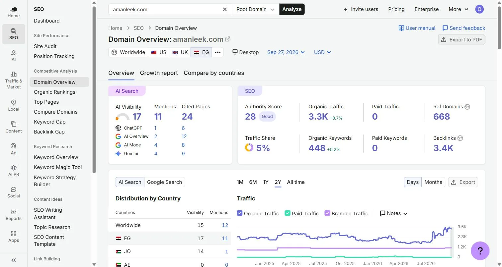Screen dimensions: 502x267
Task: Click Send feedback link
Action: (464, 28)
